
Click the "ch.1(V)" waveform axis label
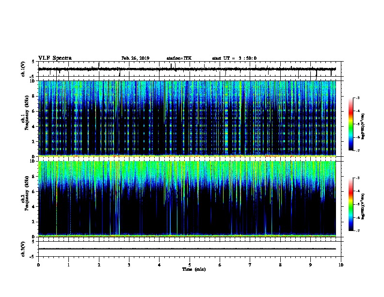(23, 69)
